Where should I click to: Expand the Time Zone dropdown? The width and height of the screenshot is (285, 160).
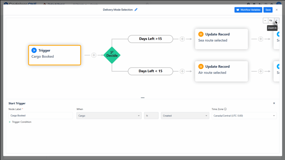point(244,116)
